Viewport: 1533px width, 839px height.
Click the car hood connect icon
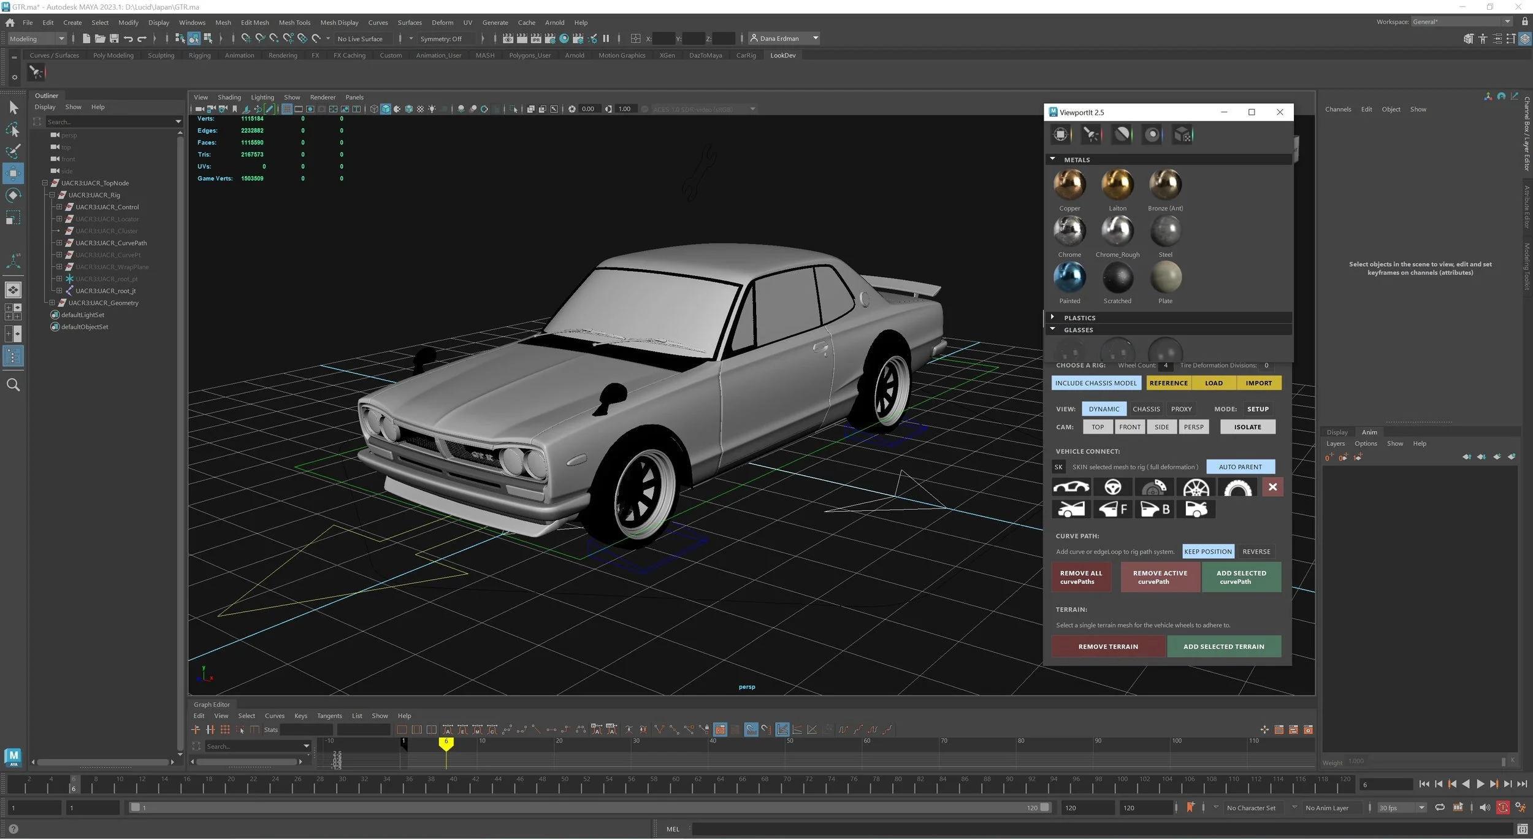[1071, 509]
